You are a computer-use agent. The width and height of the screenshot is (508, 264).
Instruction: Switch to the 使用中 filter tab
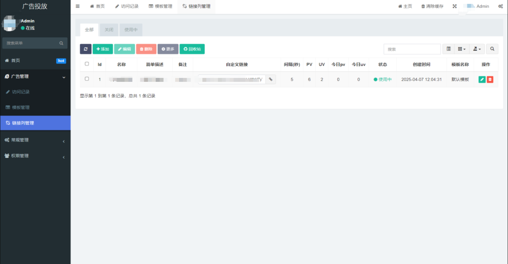pyautogui.click(x=131, y=30)
